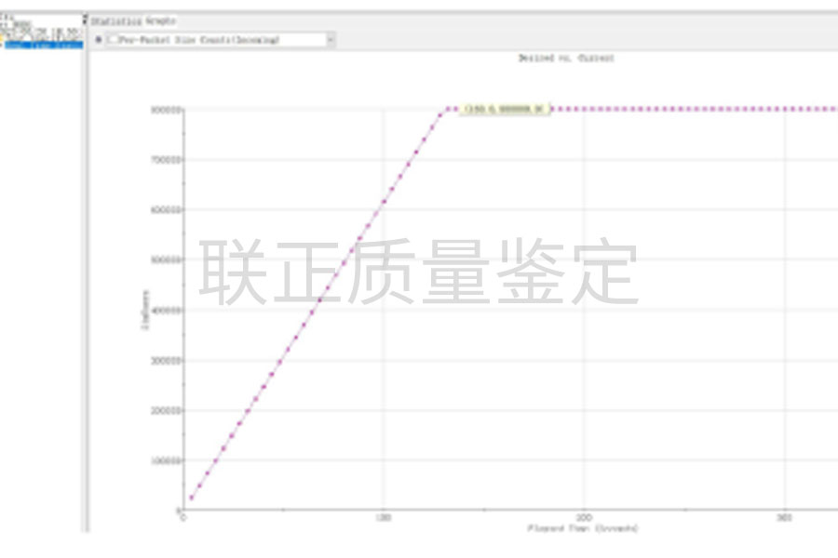The width and height of the screenshot is (838, 558).
Task: Click the small icon left of dropdown
Action: (x=99, y=39)
